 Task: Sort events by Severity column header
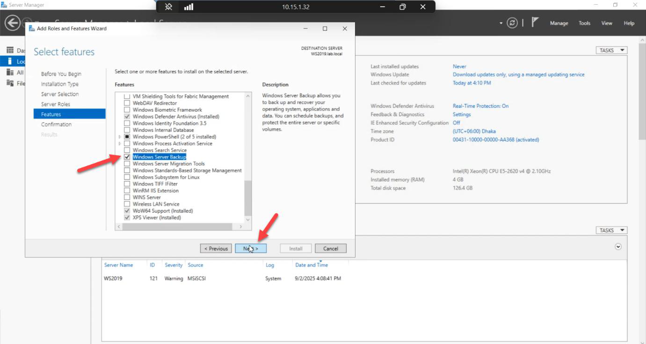174,265
